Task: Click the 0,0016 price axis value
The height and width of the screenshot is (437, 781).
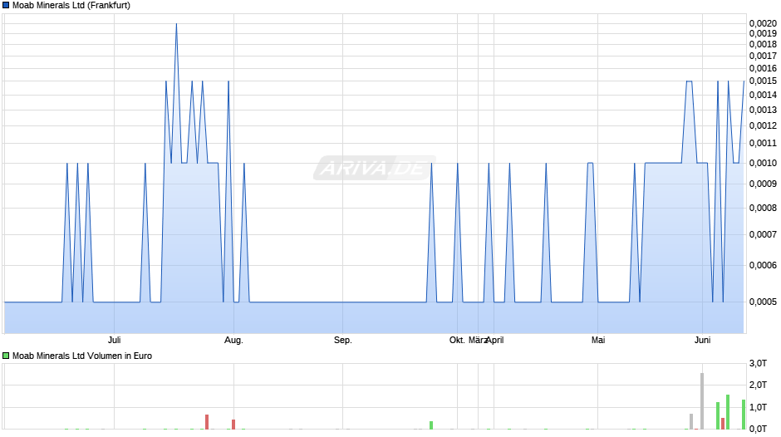Action: [763, 68]
